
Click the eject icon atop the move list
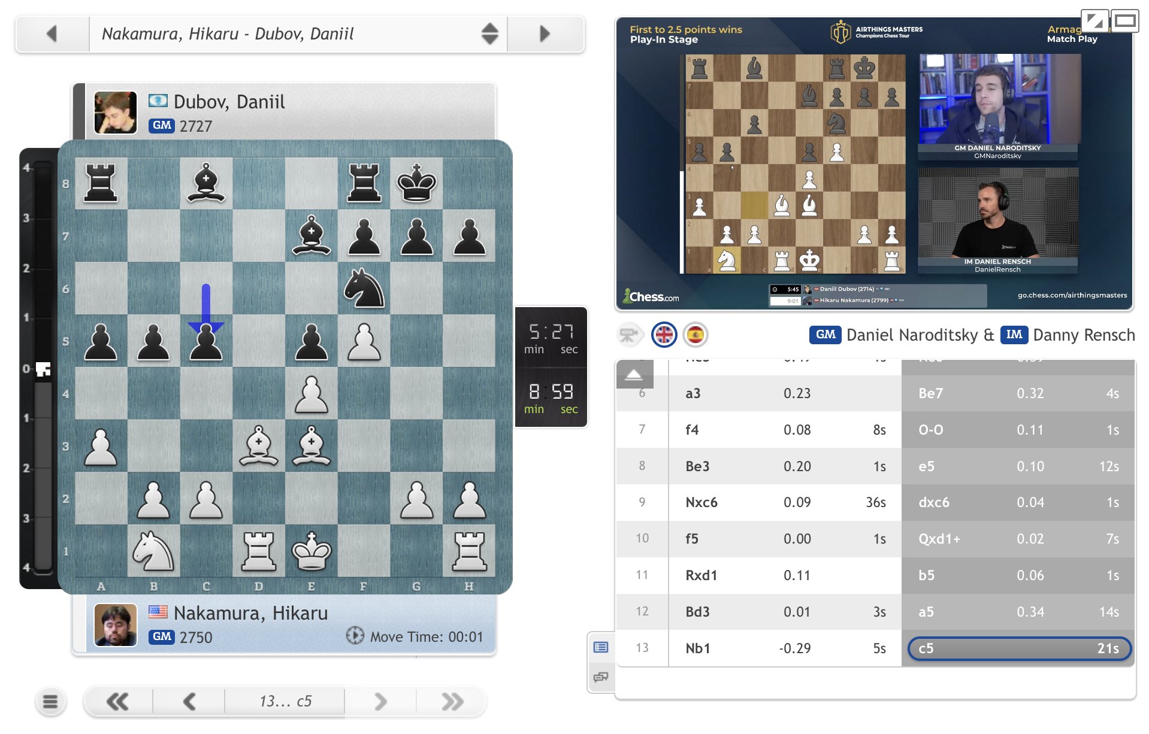(x=635, y=374)
